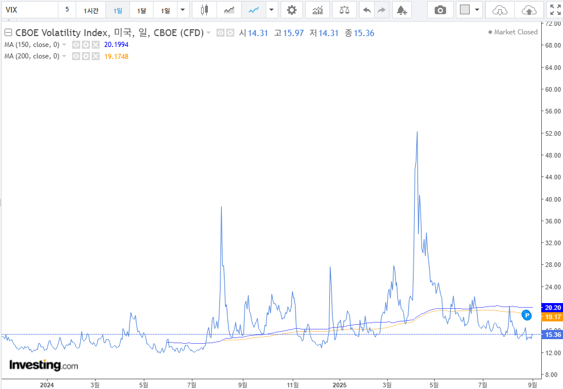Click the VIX symbol input field
The image size is (563, 389).
(29, 10)
